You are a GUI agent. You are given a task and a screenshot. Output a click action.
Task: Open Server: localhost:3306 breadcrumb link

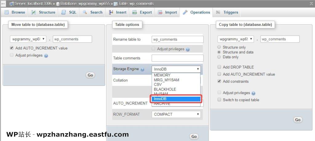(x=33, y=4)
